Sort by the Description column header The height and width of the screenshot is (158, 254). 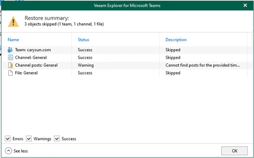(x=176, y=40)
